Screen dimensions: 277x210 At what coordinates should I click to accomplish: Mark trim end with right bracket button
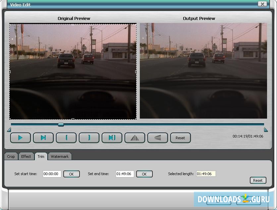click(x=89, y=138)
